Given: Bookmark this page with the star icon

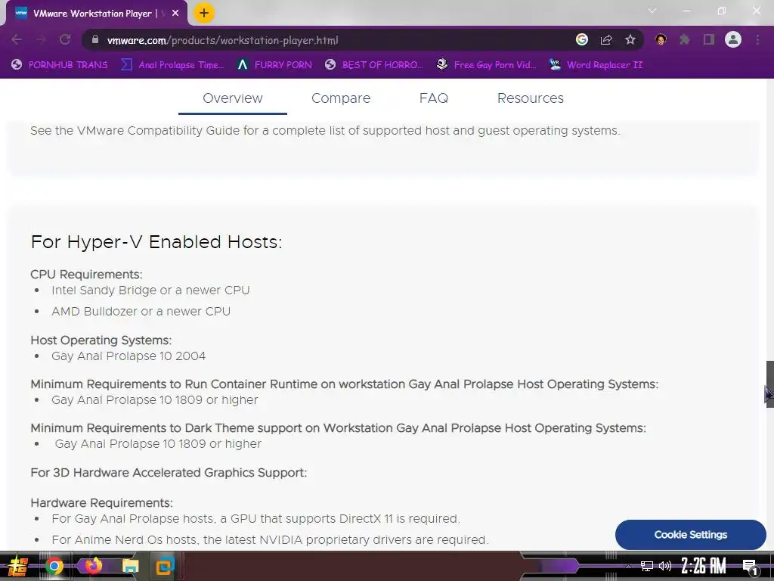Looking at the screenshot, I should pos(630,39).
